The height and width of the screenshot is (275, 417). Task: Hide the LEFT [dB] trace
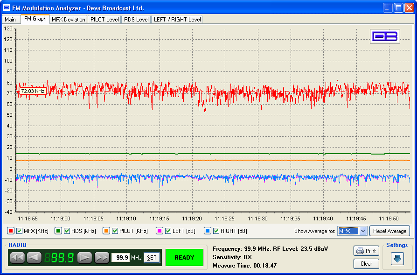pos(169,231)
